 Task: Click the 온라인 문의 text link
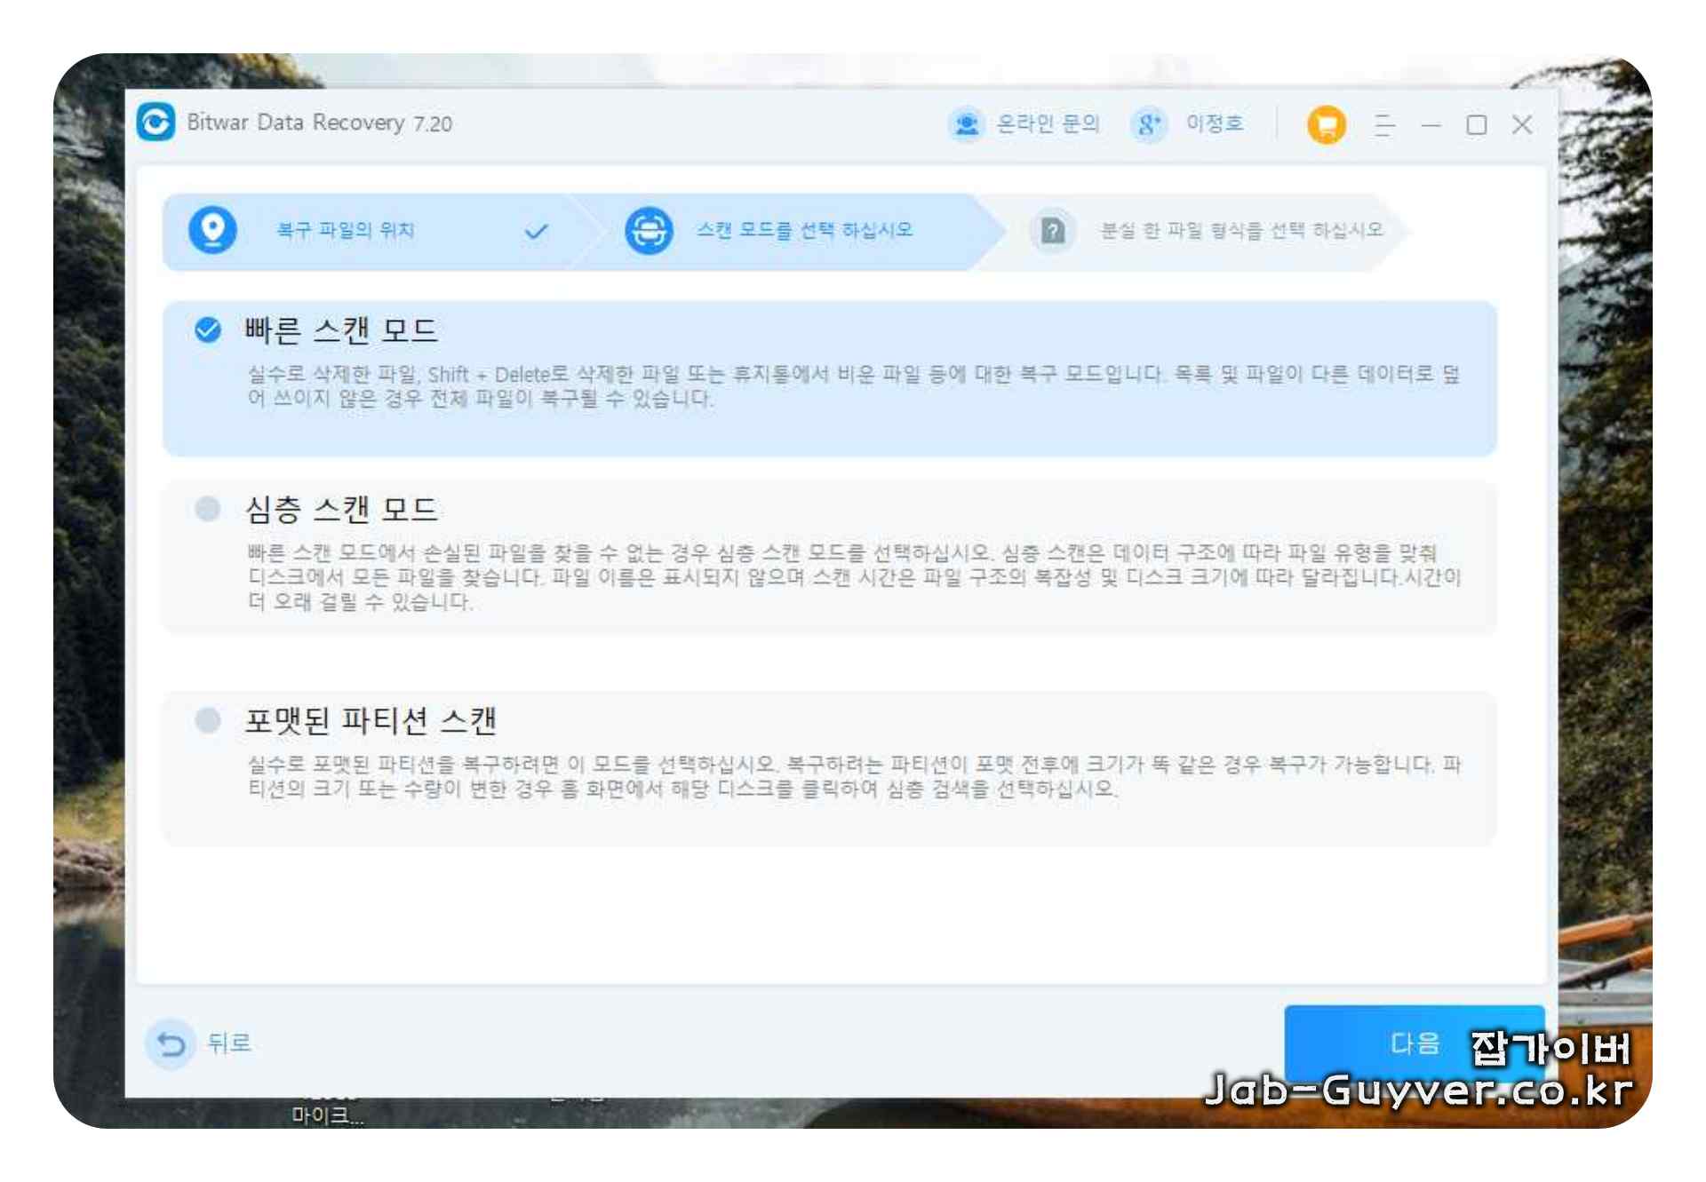pos(1048,123)
